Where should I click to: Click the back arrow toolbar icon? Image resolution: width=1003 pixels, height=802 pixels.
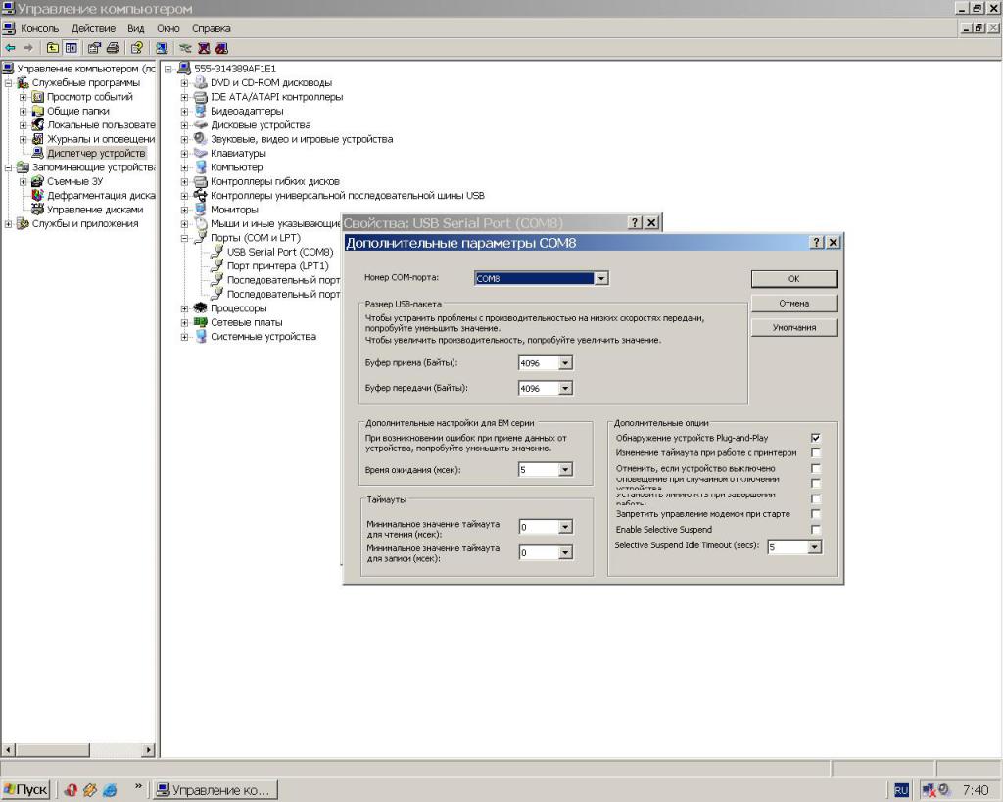coord(10,47)
